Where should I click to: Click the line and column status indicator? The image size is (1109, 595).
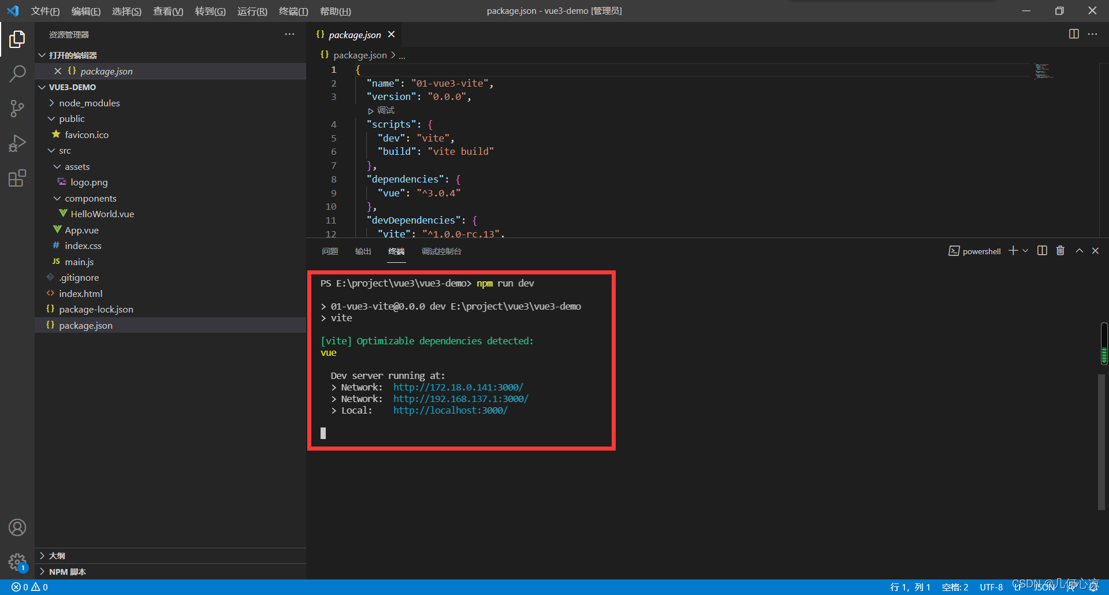click(x=910, y=587)
